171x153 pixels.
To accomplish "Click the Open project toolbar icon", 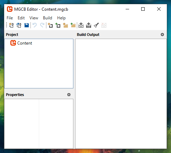I will pyautogui.click(x=19, y=25).
